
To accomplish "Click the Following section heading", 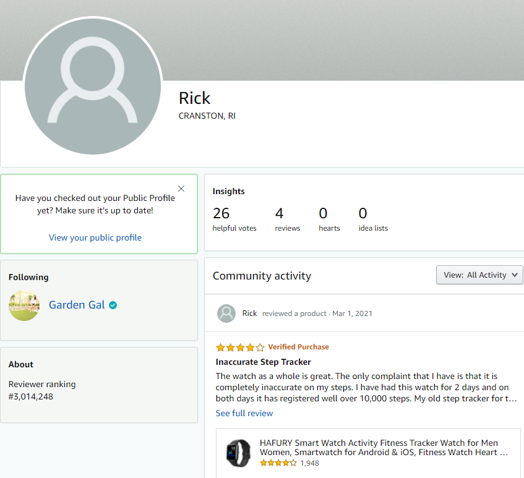I will click(28, 277).
